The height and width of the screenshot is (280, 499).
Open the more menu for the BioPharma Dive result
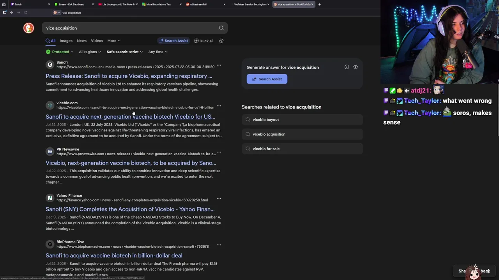click(x=219, y=245)
